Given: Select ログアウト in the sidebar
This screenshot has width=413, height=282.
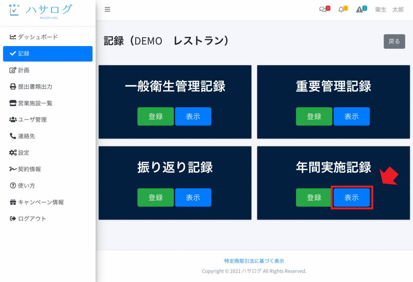Looking at the screenshot, I should [48, 219].
